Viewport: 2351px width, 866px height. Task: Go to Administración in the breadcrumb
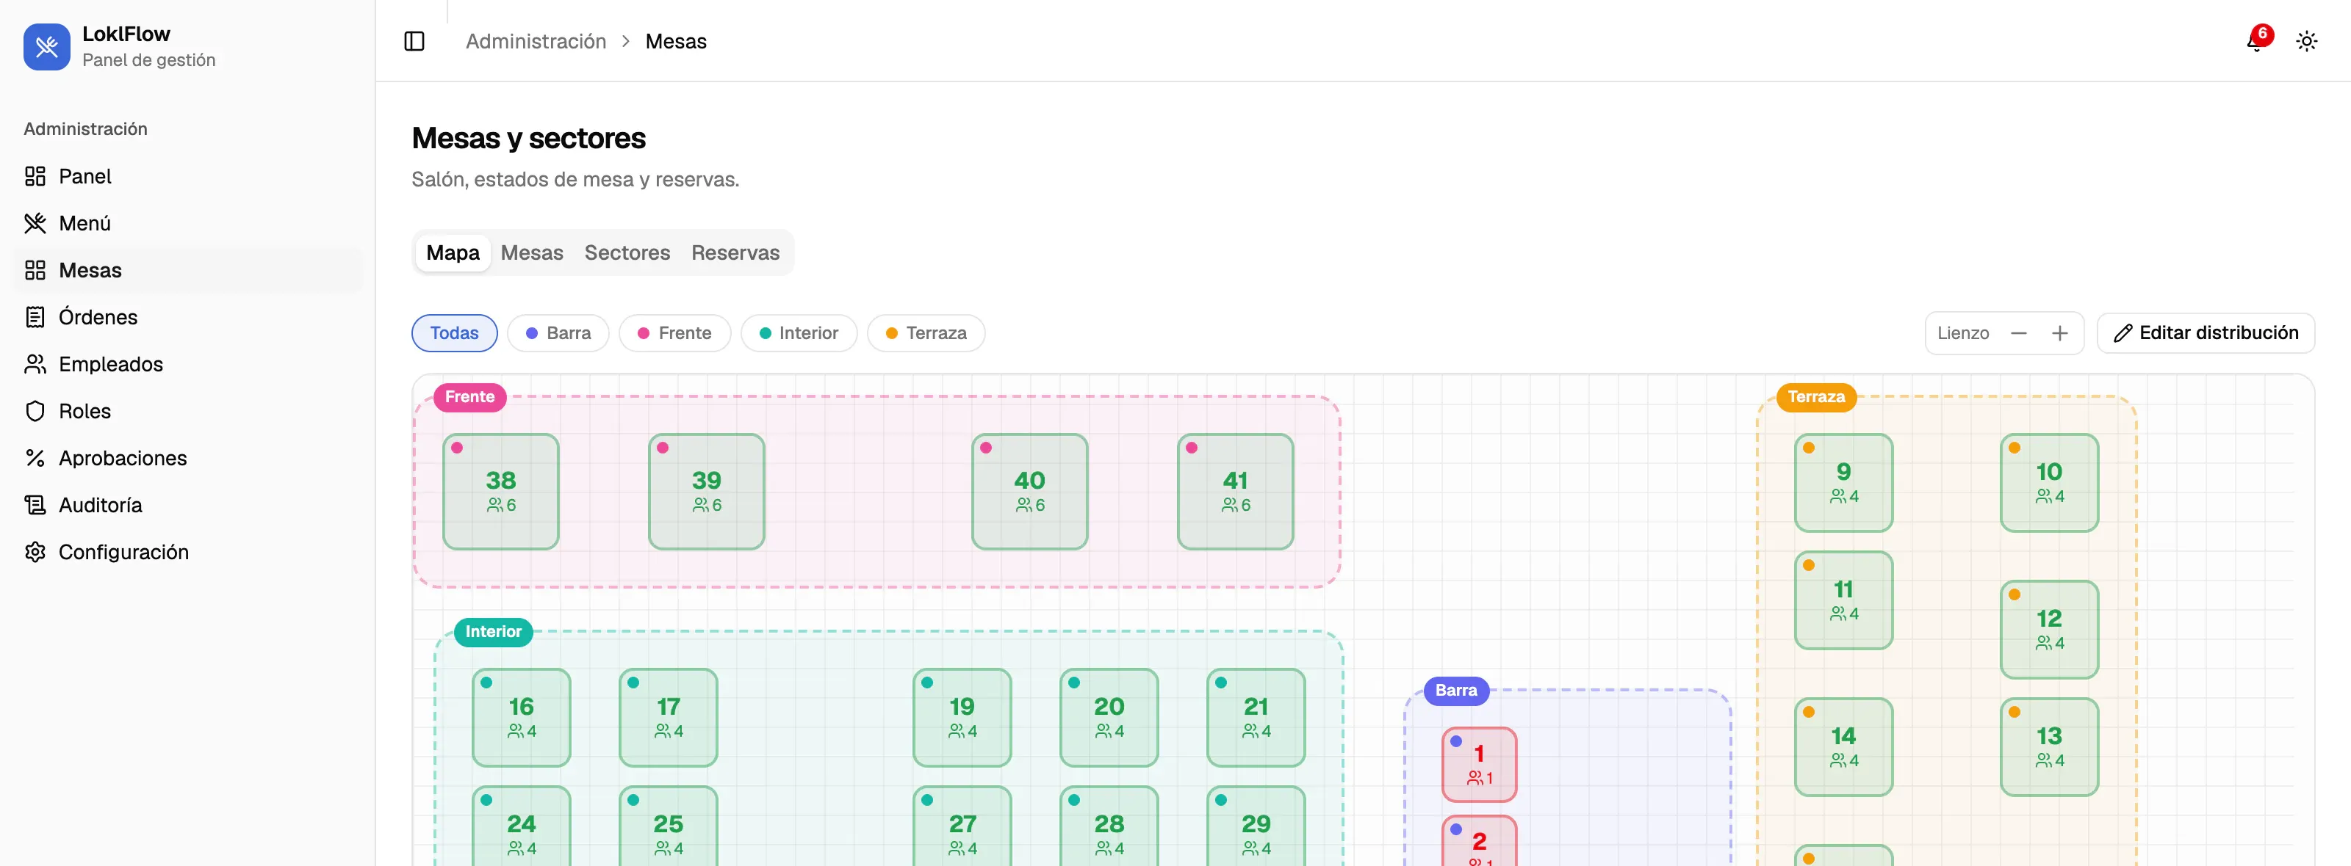[x=536, y=41]
